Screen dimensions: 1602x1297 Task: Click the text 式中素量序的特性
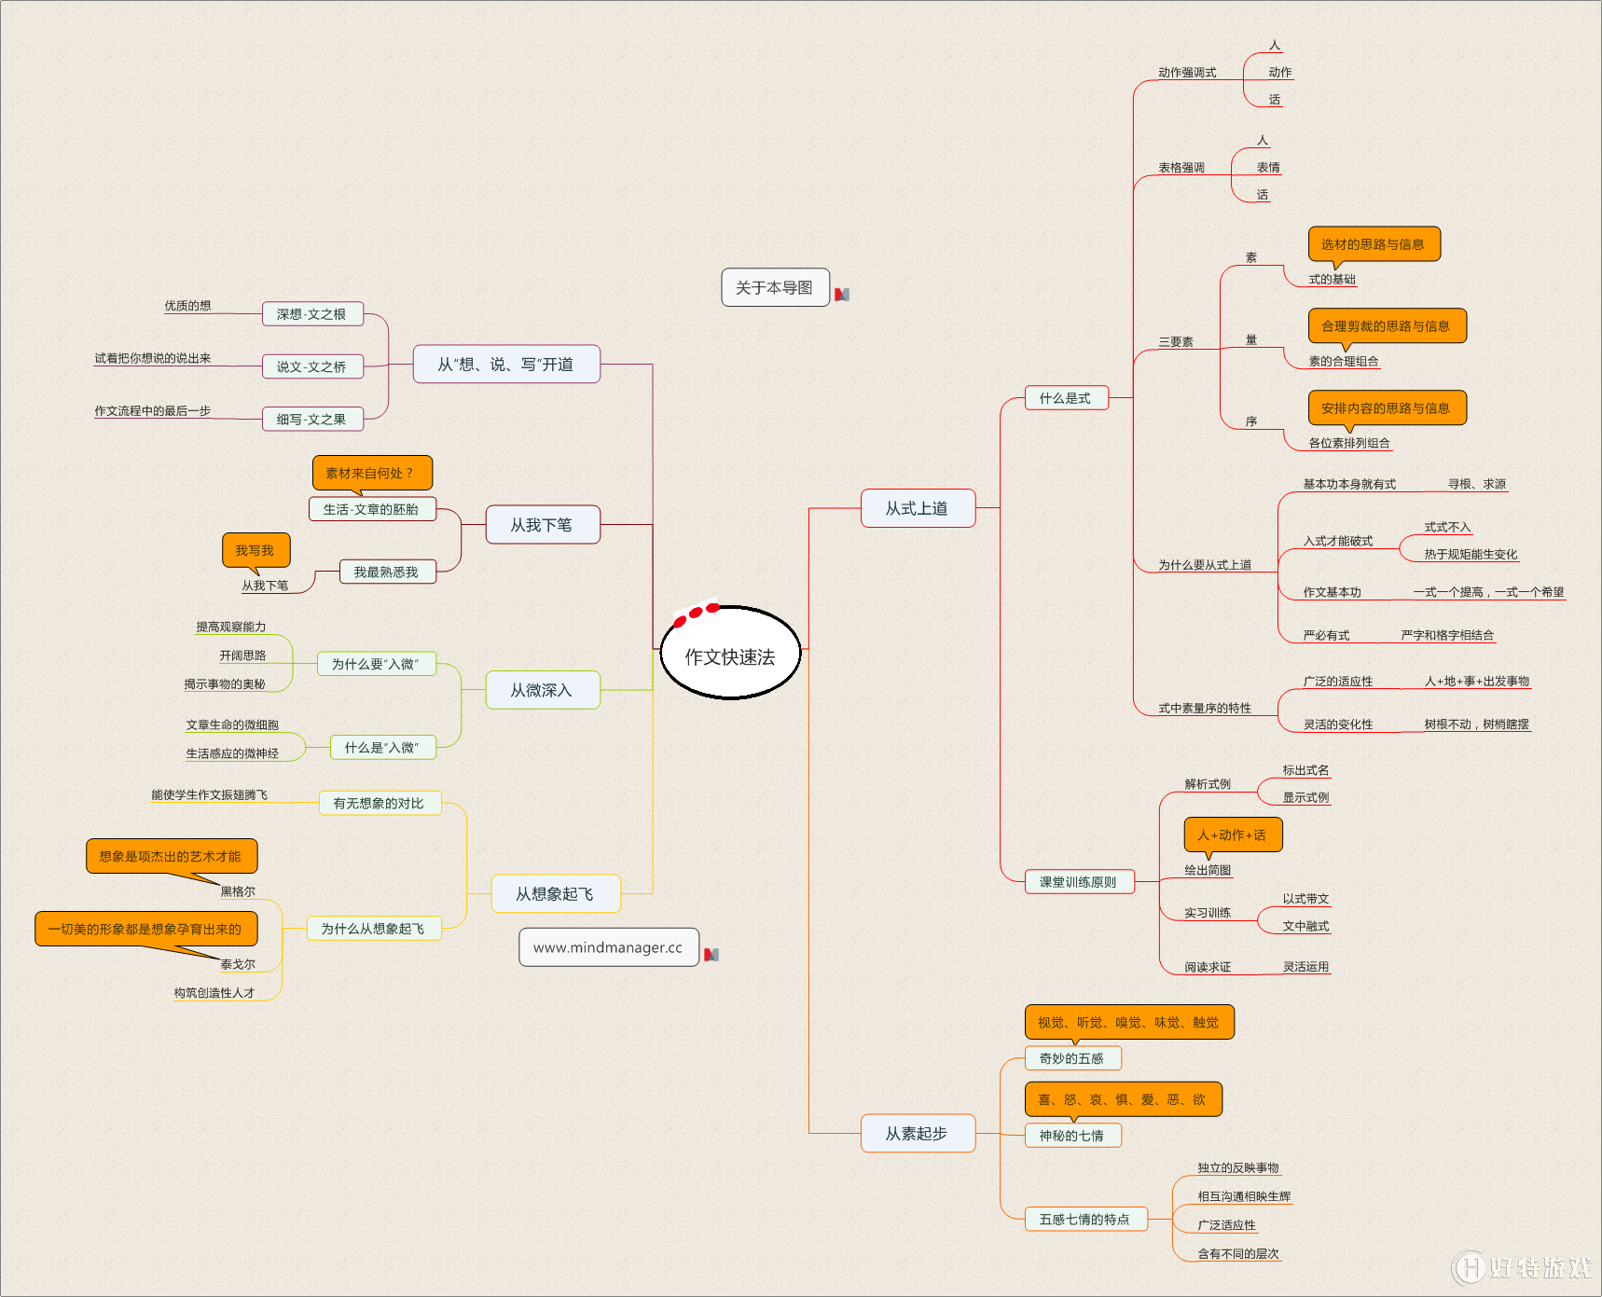(1205, 709)
